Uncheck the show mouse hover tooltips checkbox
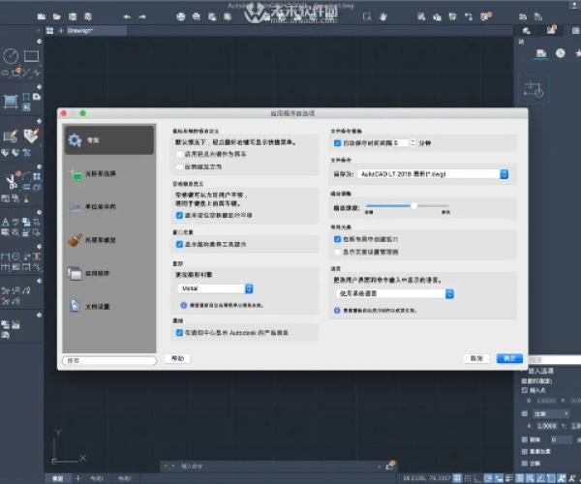 (180, 244)
